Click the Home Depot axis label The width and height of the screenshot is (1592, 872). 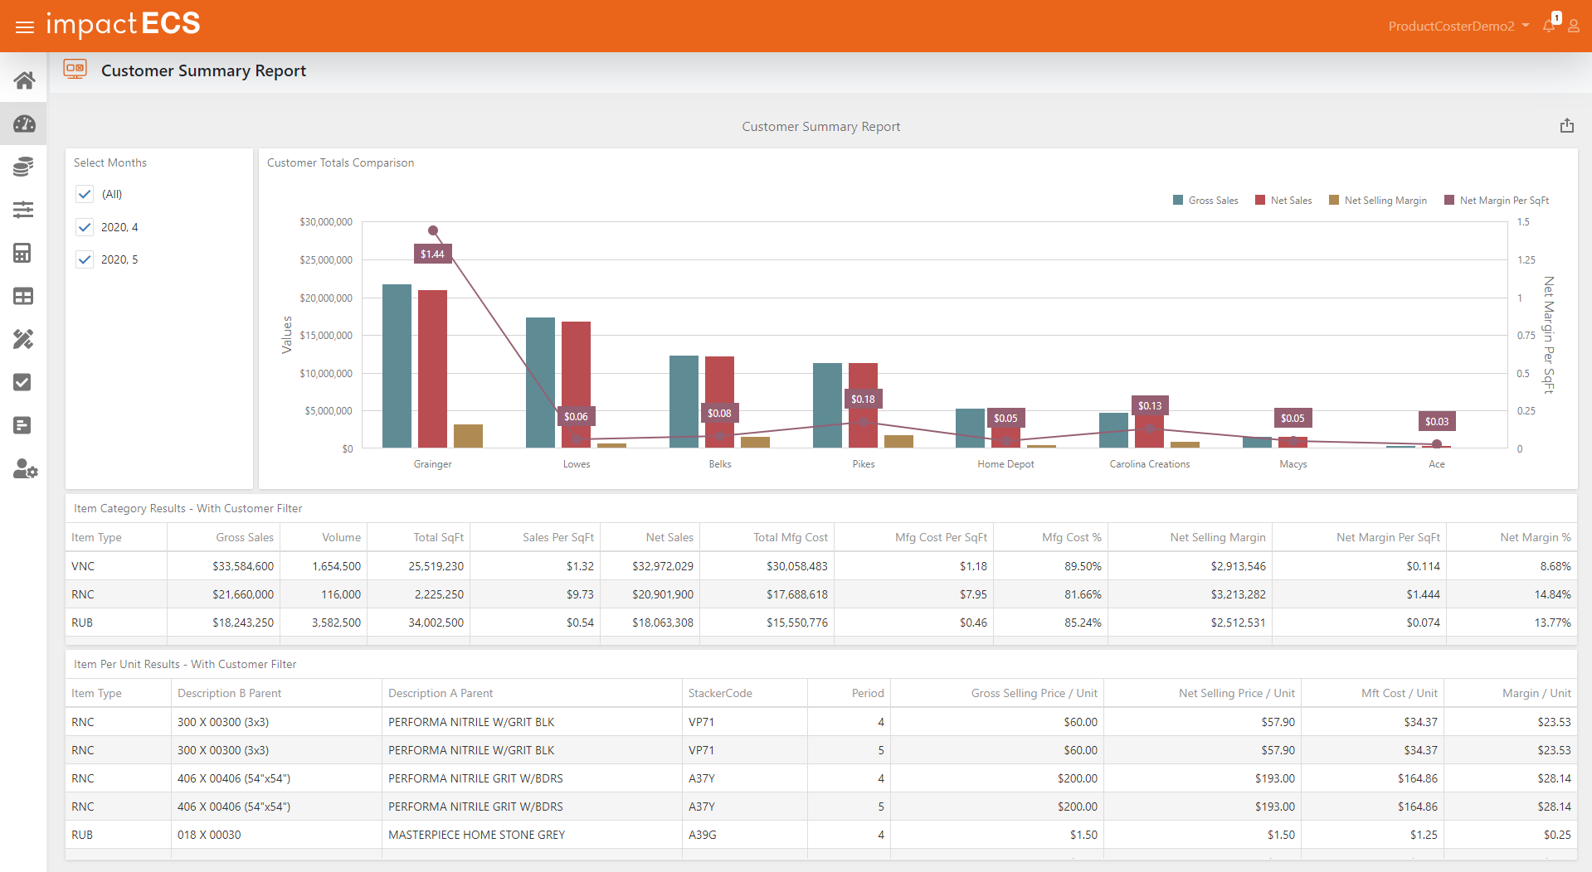pos(1005,464)
